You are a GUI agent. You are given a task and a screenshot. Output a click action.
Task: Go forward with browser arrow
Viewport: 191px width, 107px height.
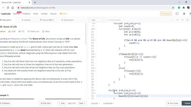[x=3, y=8]
